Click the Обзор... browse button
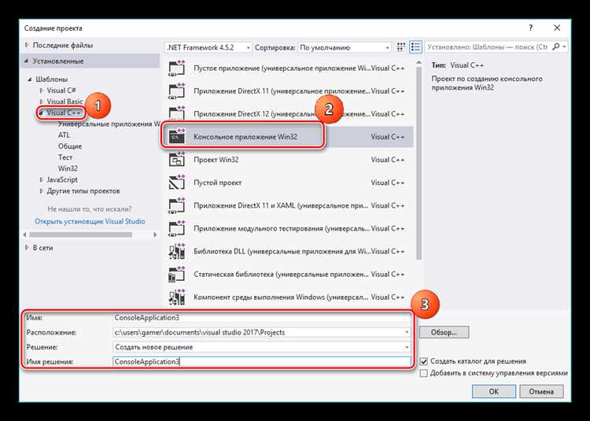This screenshot has width=590, height=421. [444, 332]
